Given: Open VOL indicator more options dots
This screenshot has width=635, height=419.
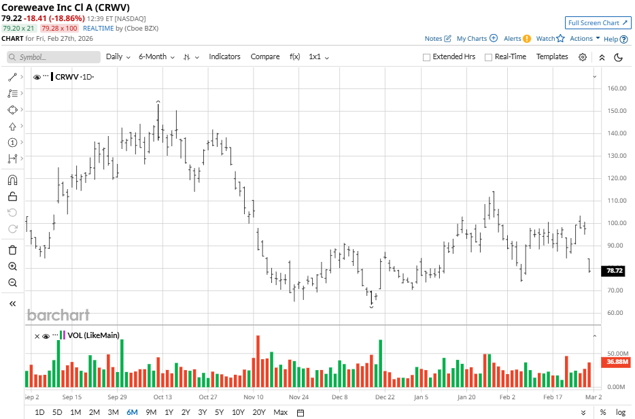Looking at the screenshot, I should point(55,335).
